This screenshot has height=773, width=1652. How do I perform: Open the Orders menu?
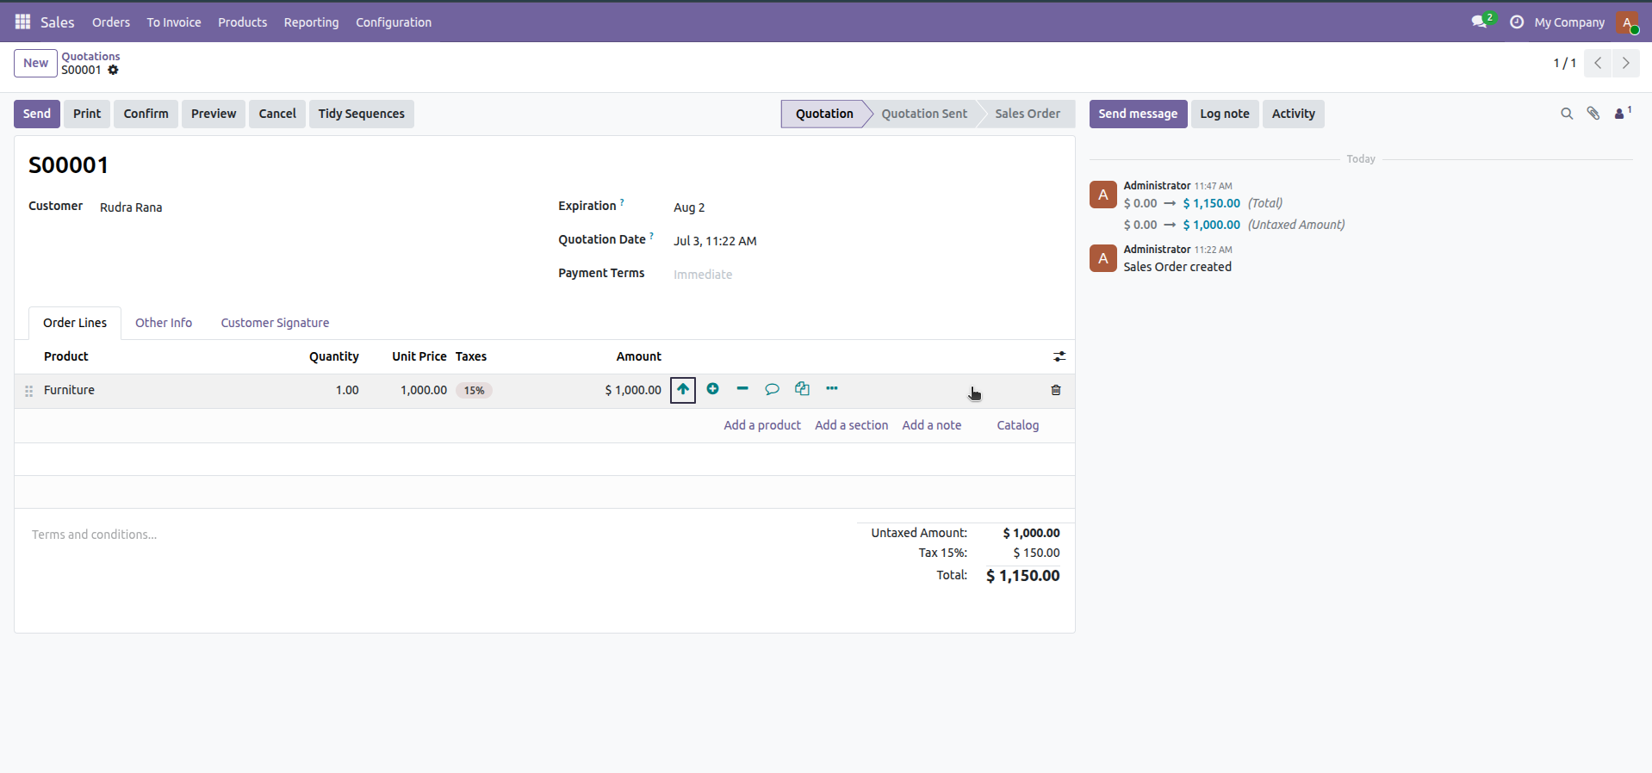111,22
